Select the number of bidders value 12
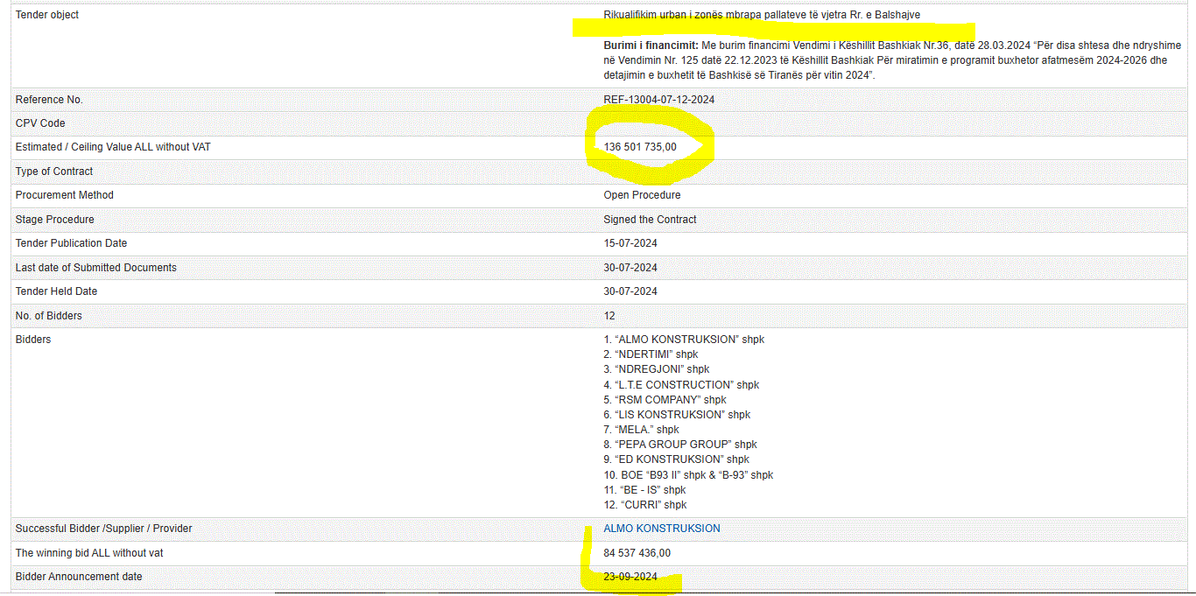The width and height of the screenshot is (1196, 596). pyautogui.click(x=609, y=316)
